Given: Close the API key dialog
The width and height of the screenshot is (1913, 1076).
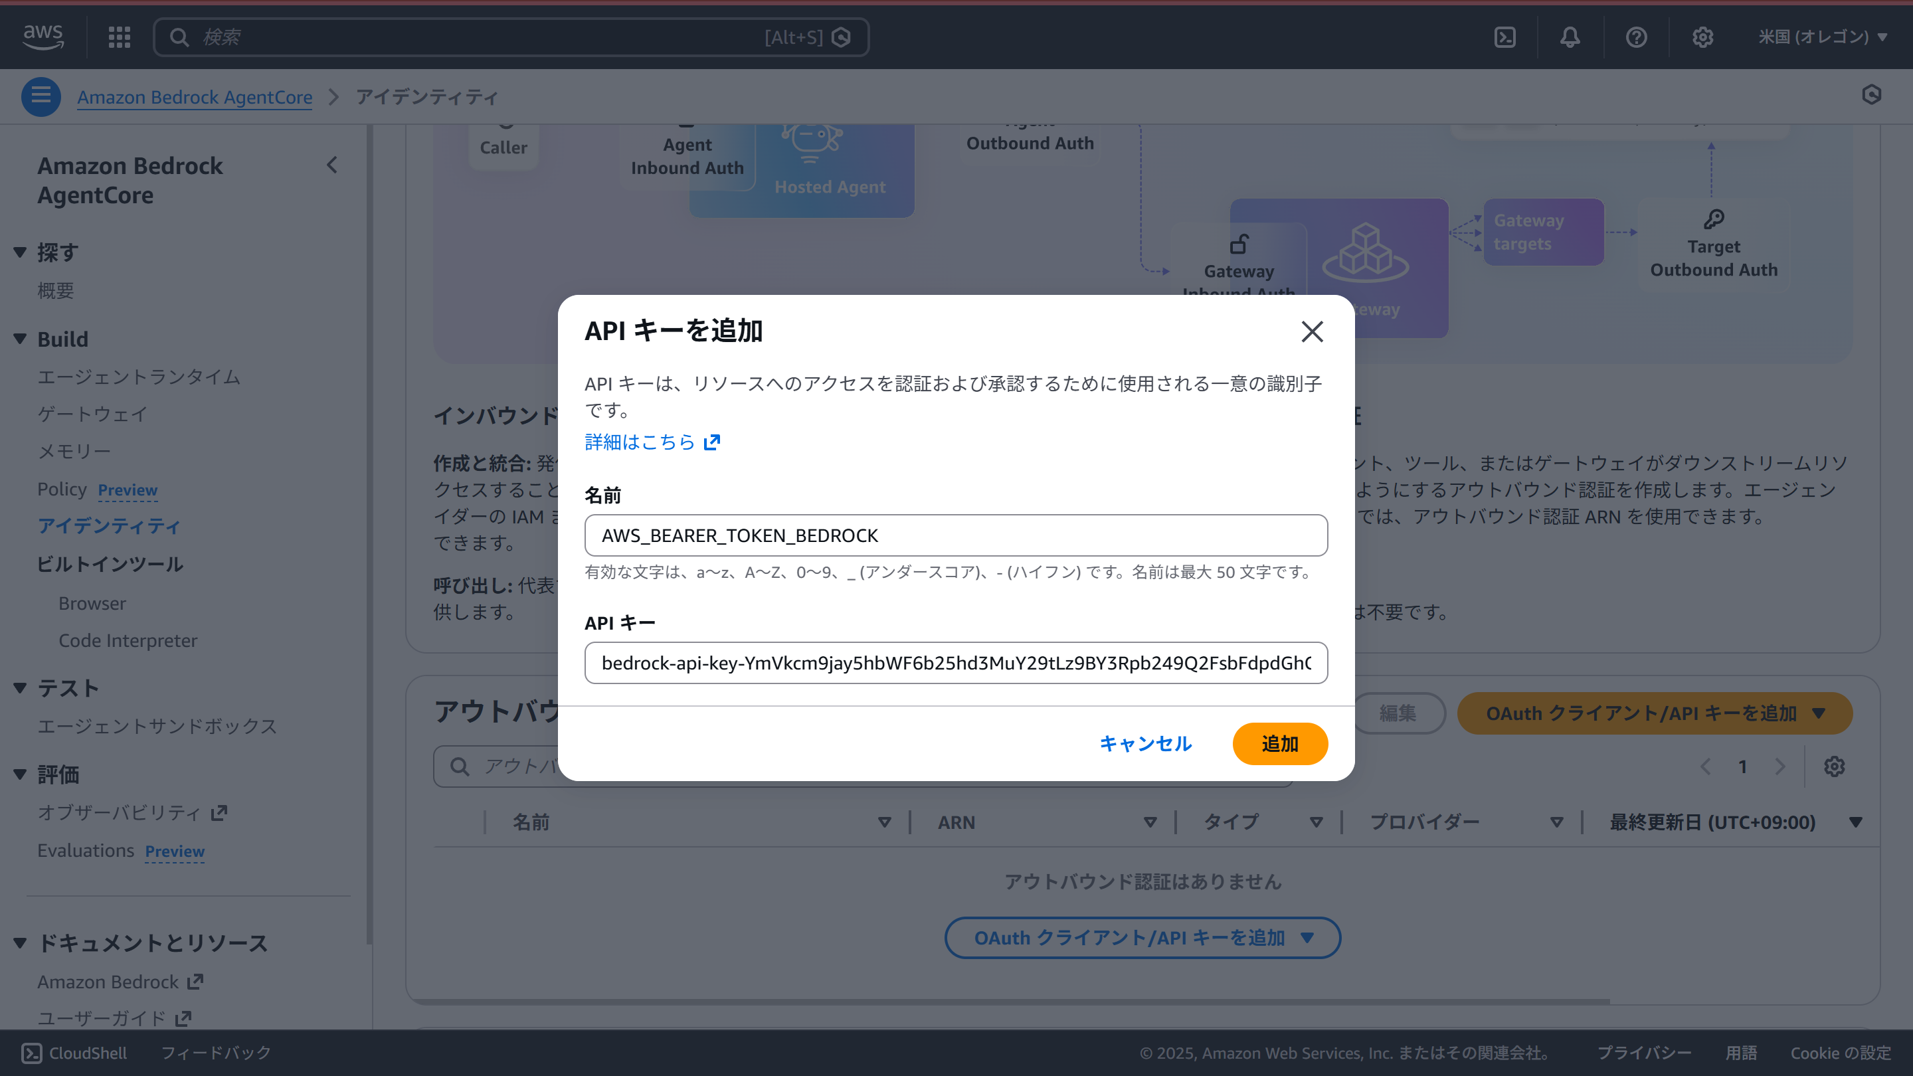Looking at the screenshot, I should pos(1313,331).
